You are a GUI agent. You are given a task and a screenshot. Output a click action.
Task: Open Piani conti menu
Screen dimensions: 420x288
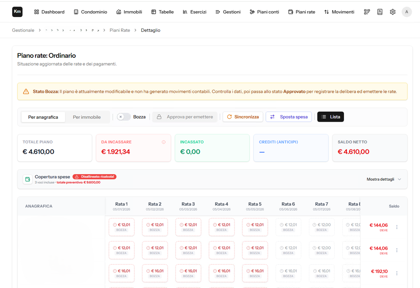click(264, 12)
